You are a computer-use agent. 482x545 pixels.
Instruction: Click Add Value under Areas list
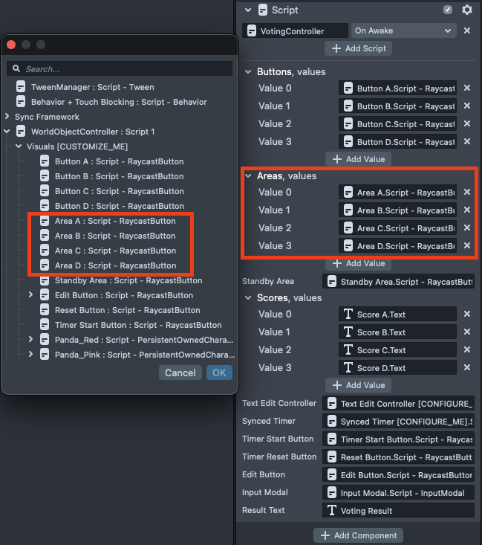359,263
